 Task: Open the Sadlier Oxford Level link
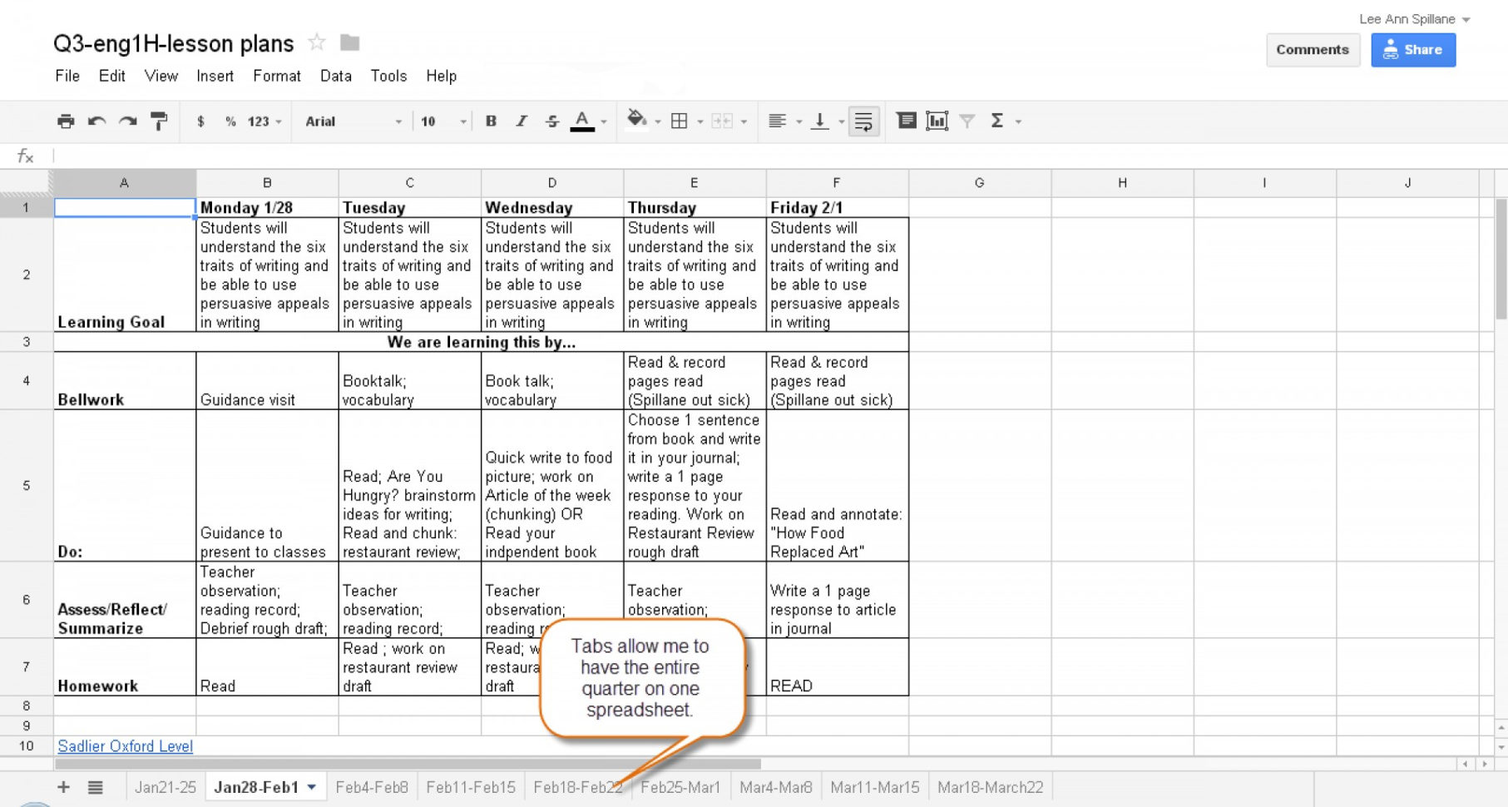coord(125,745)
